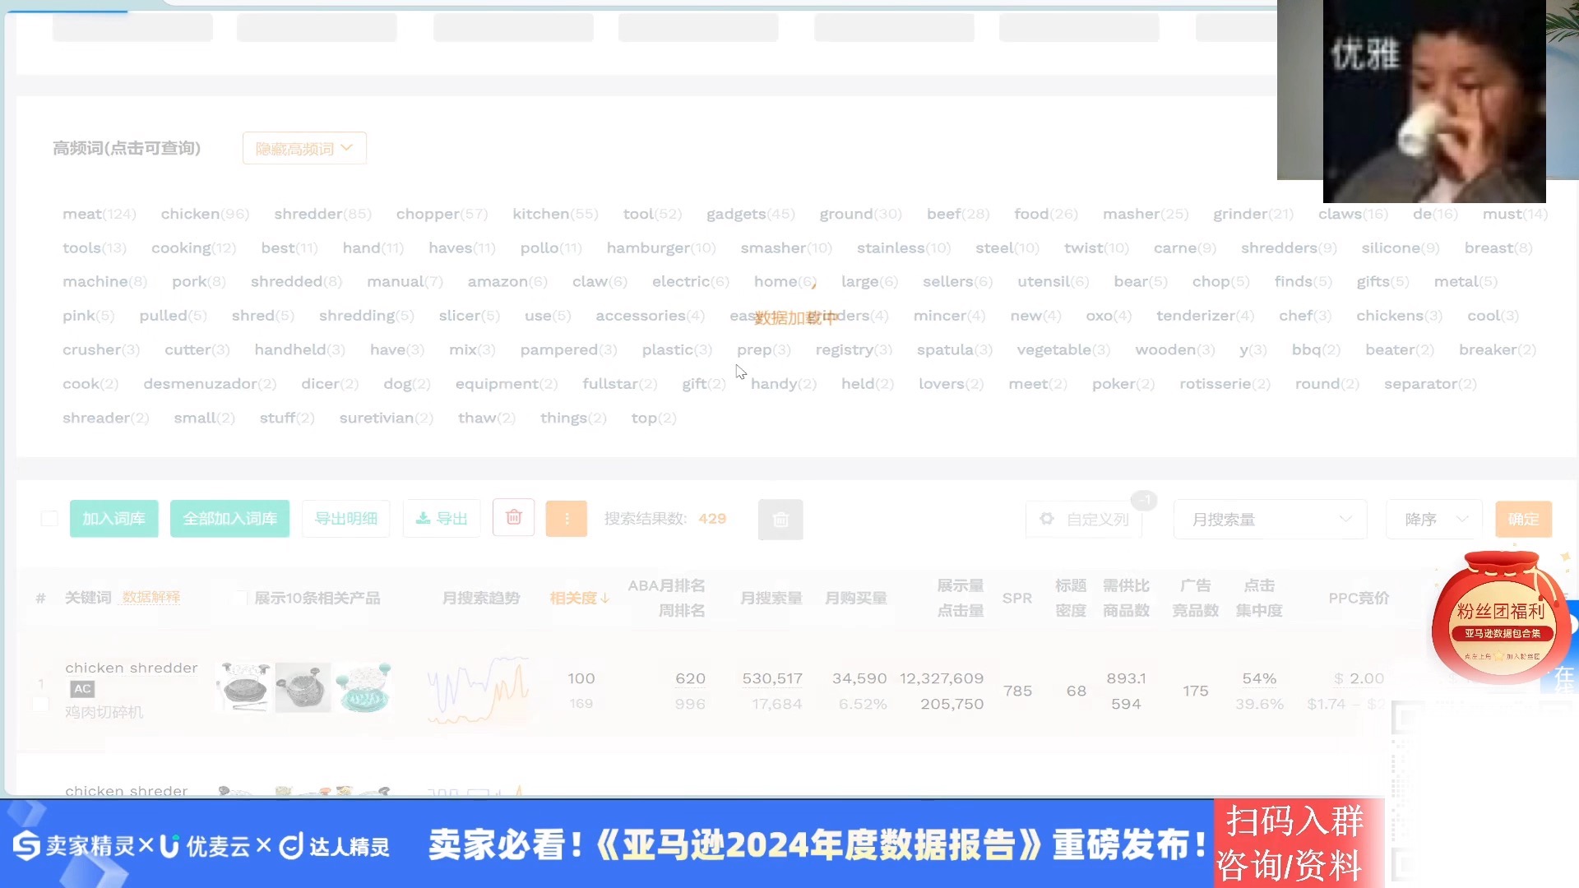This screenshot has height=888, width=1579.
Task: Open the 月搜索量 sort field dropdown
Action: [1270, 520]
